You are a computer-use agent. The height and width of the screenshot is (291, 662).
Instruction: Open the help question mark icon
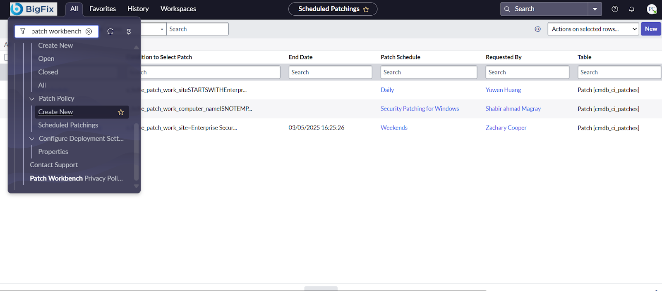pyautogui.click(x=615, y=9)
